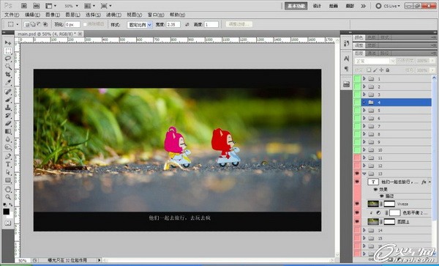Expand layer group 5

tap(364, 111)
